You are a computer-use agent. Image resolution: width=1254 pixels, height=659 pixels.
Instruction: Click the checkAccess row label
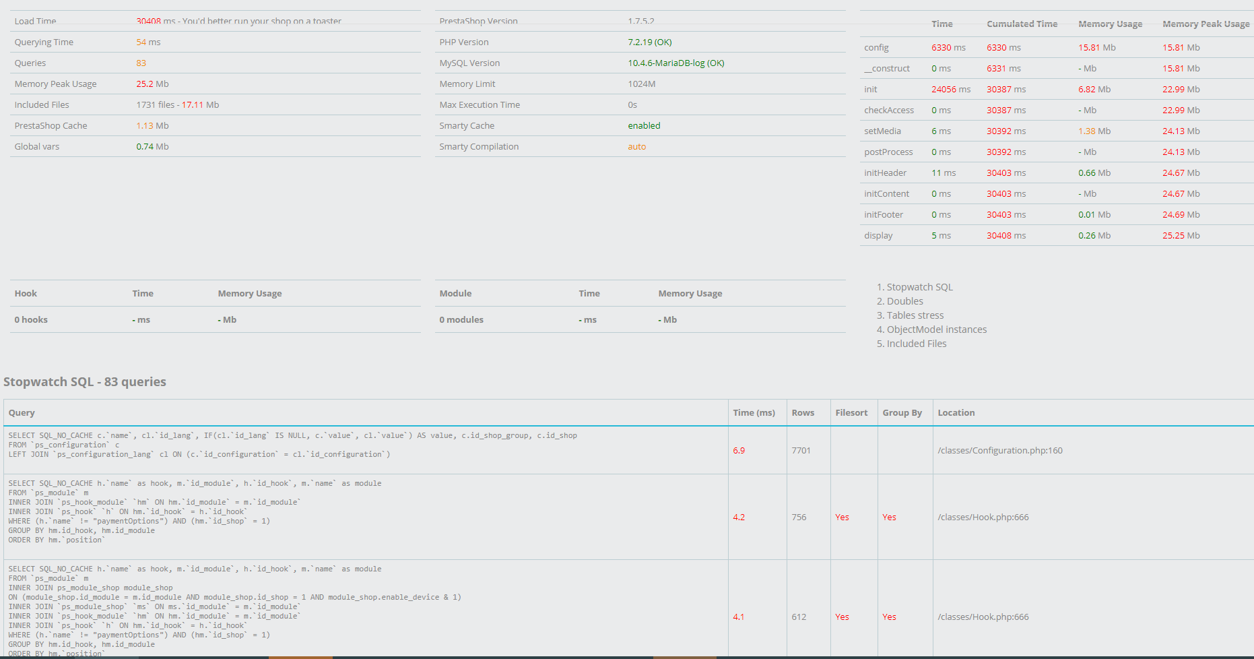pos(888,110)
